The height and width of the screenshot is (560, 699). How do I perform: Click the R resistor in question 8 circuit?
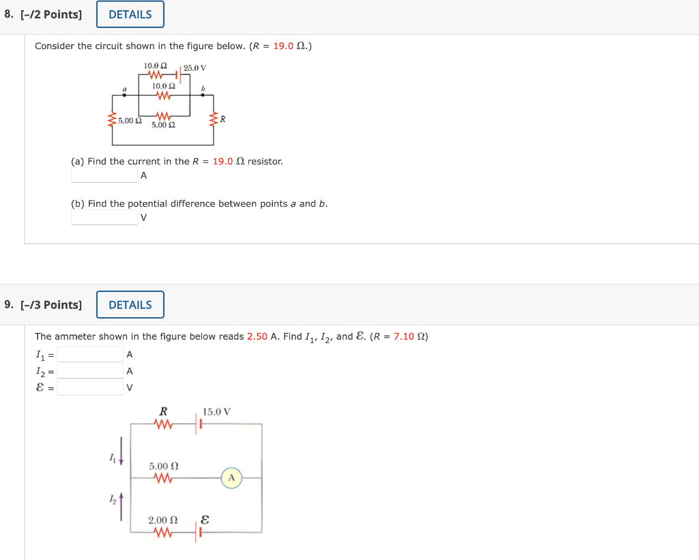[214, 119]
